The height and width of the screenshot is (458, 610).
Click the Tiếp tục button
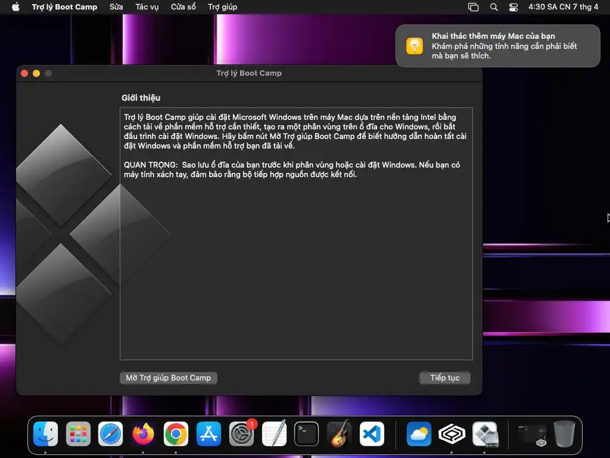pyautogui.click(x=444, y=377)
